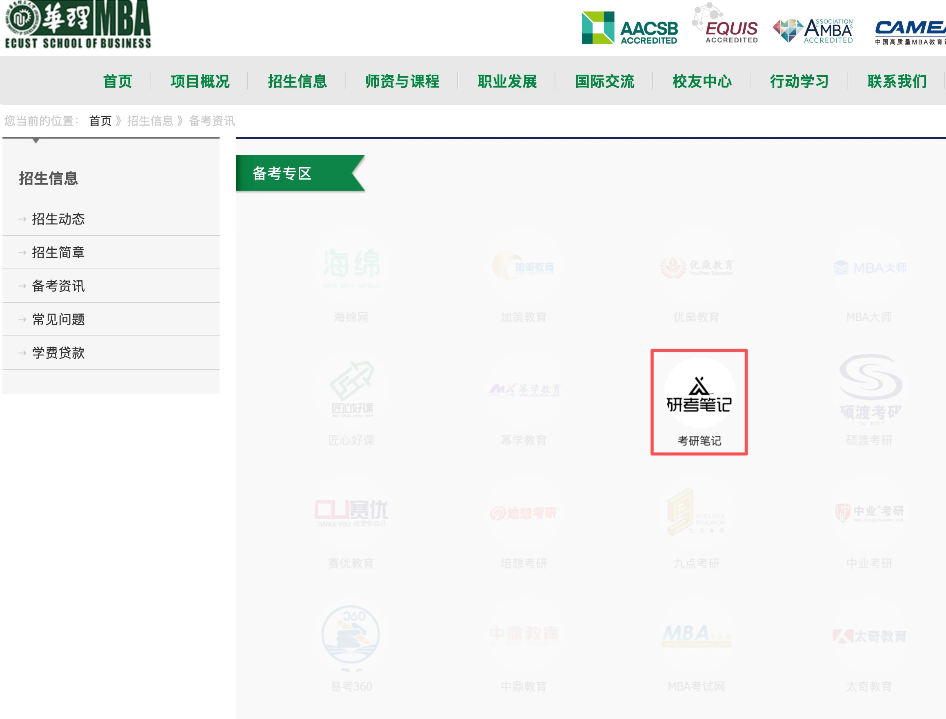The image size is (946, 719).
Task: Click the 加策教育 text label
Action: [x=524, y=317]
